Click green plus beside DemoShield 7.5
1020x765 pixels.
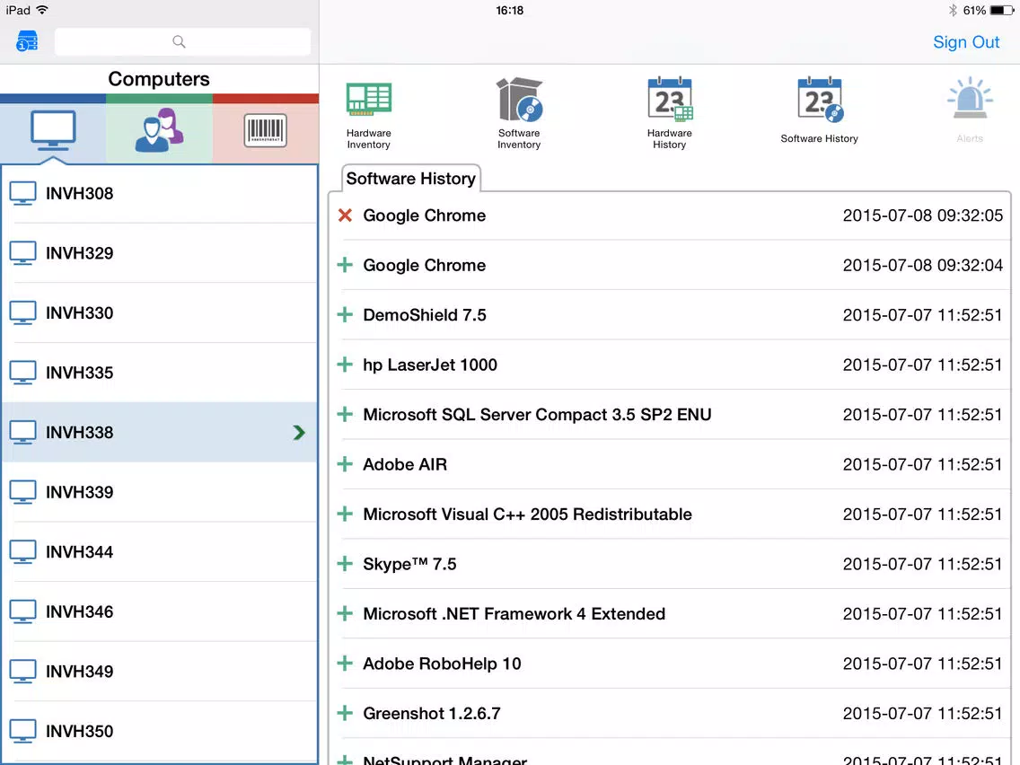[x=346, y=315]
